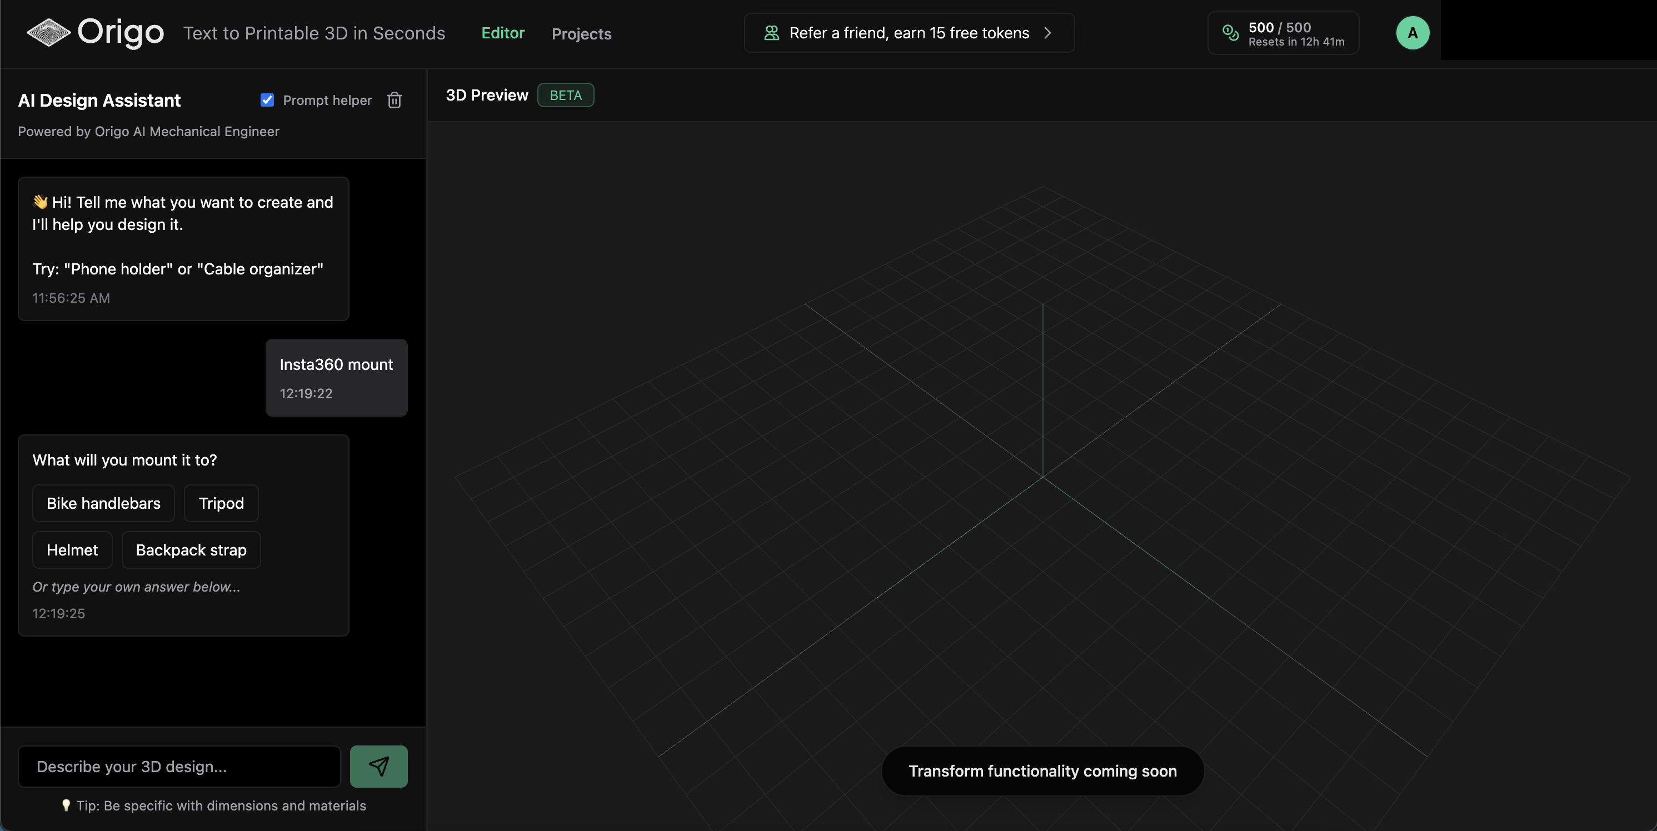1657x831 pixels.
Task: Send message with the paper plane icon
Action: click(378, 766)
